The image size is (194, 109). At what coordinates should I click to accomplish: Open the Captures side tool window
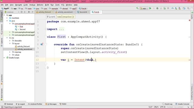2,42
